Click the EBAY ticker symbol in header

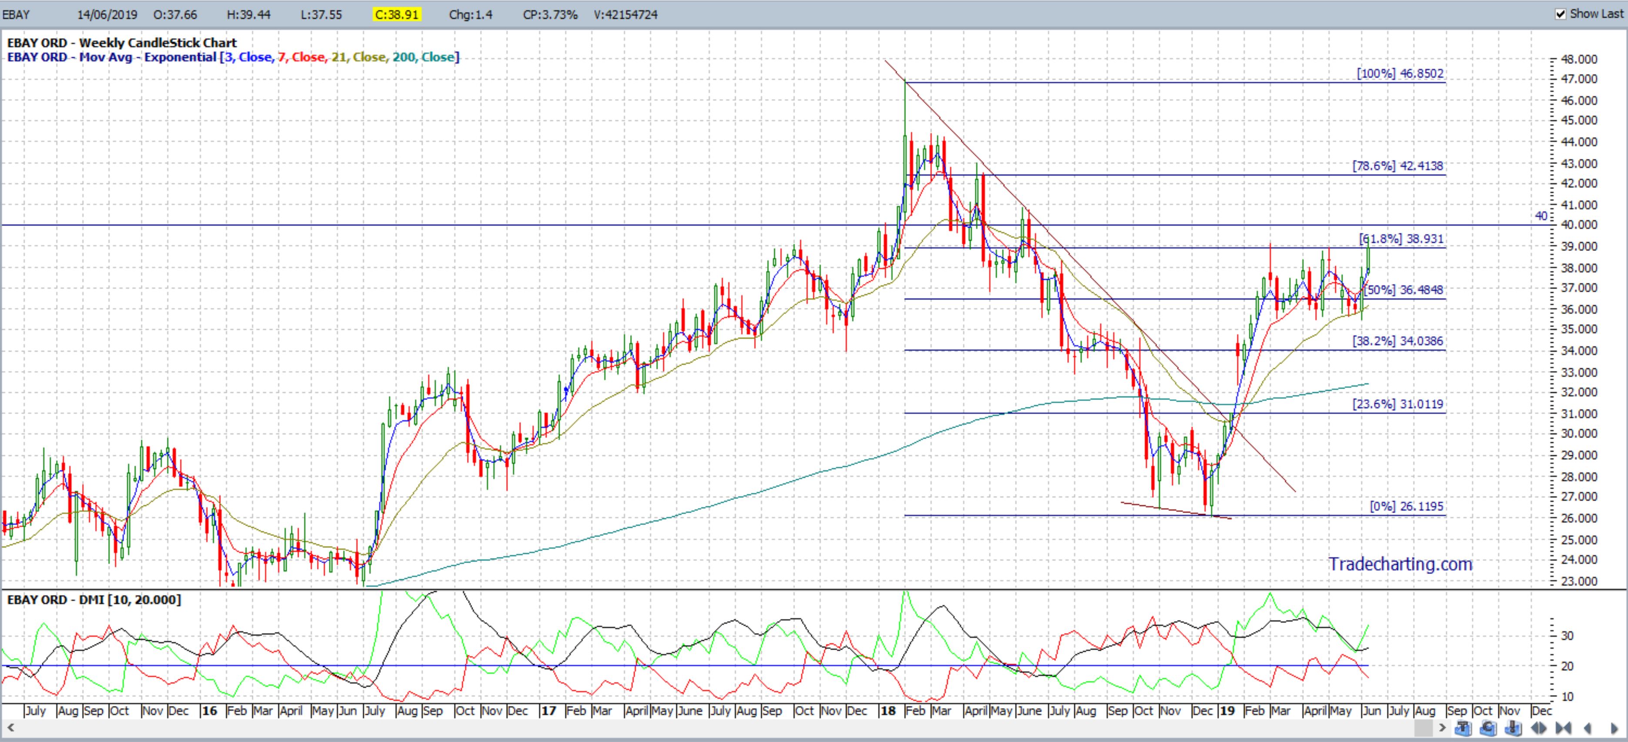(17, 14)
